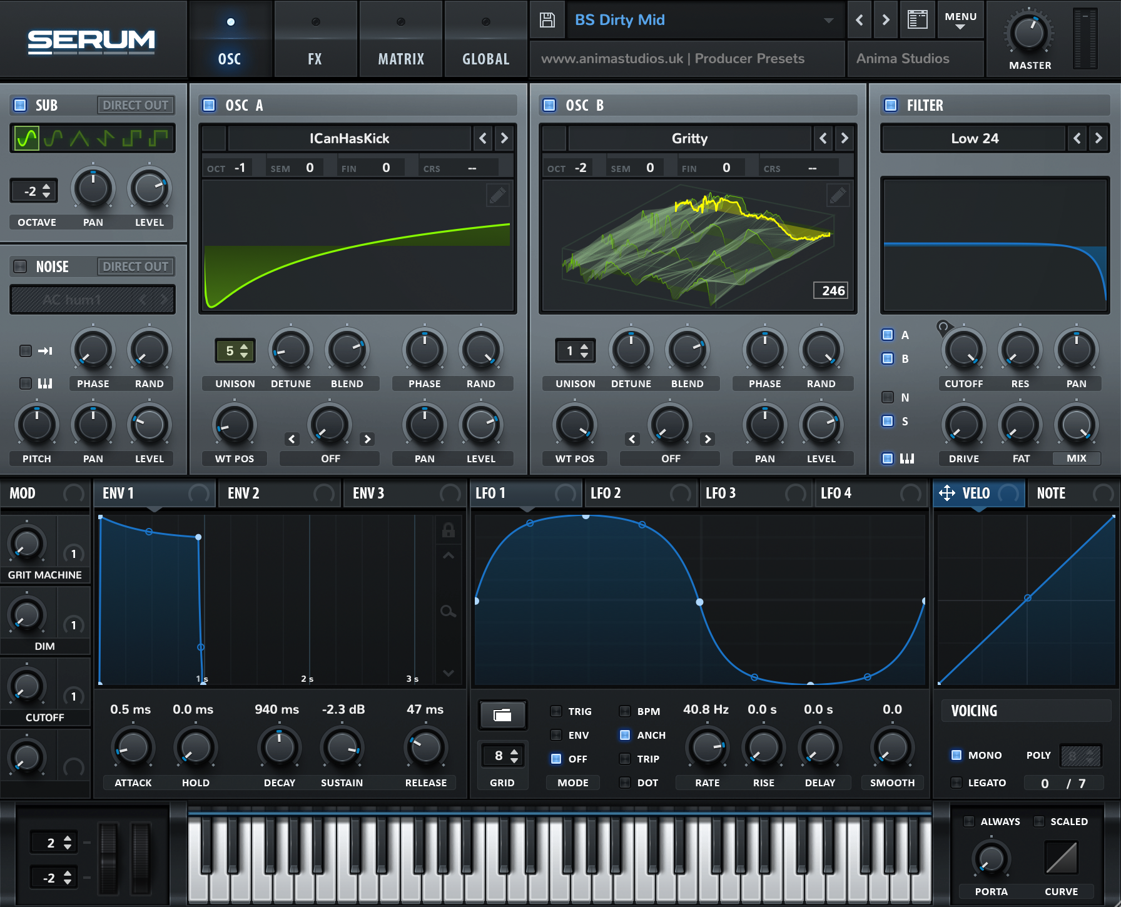The width and height of the screenshot is (1121, 907).
Task: Select the ENV 2 tab
Action: point(279,493)
